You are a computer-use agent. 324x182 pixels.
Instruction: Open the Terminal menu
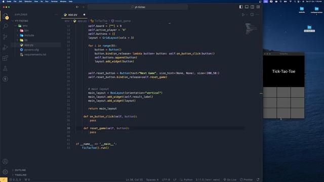[x=54, y=2]
